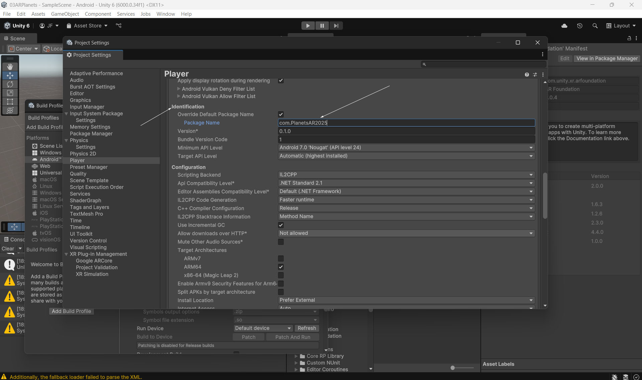Toggle Use incremental GC checkbox
The image size is (642, 380).
281,225
